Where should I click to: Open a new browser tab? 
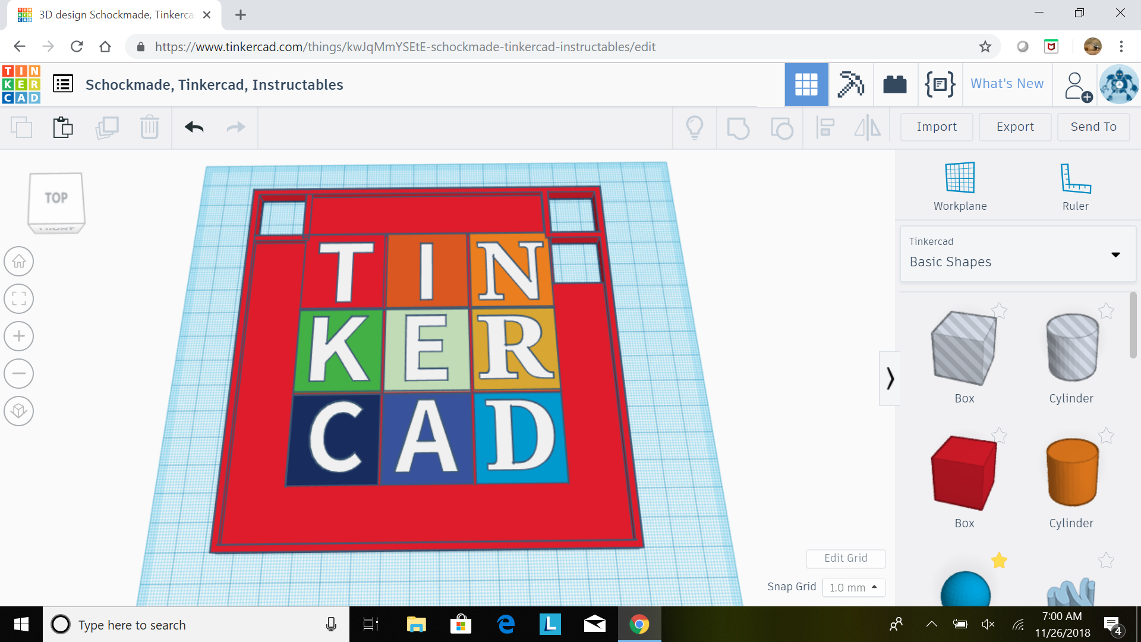(x=241, y=15)
